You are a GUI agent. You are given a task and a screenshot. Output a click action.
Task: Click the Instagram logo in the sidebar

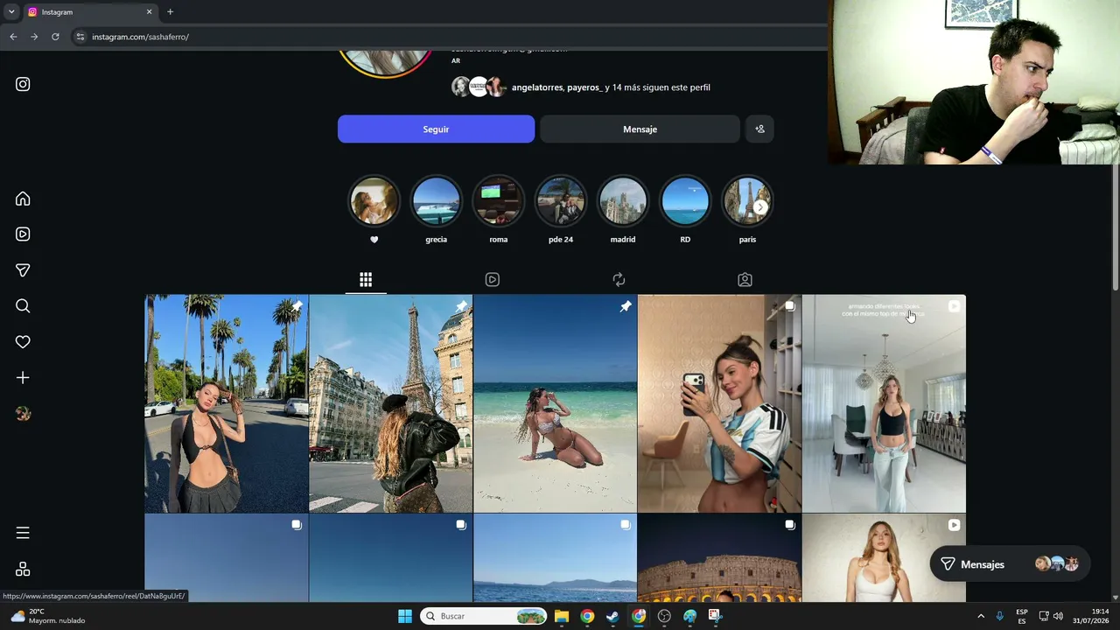tap(23, 84)
